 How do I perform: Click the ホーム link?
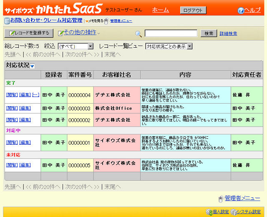(x=161, y=10)
